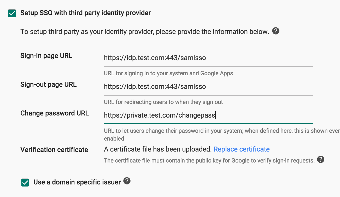
Task: Open help for domain specific issuer option
Action: point(127,181)
